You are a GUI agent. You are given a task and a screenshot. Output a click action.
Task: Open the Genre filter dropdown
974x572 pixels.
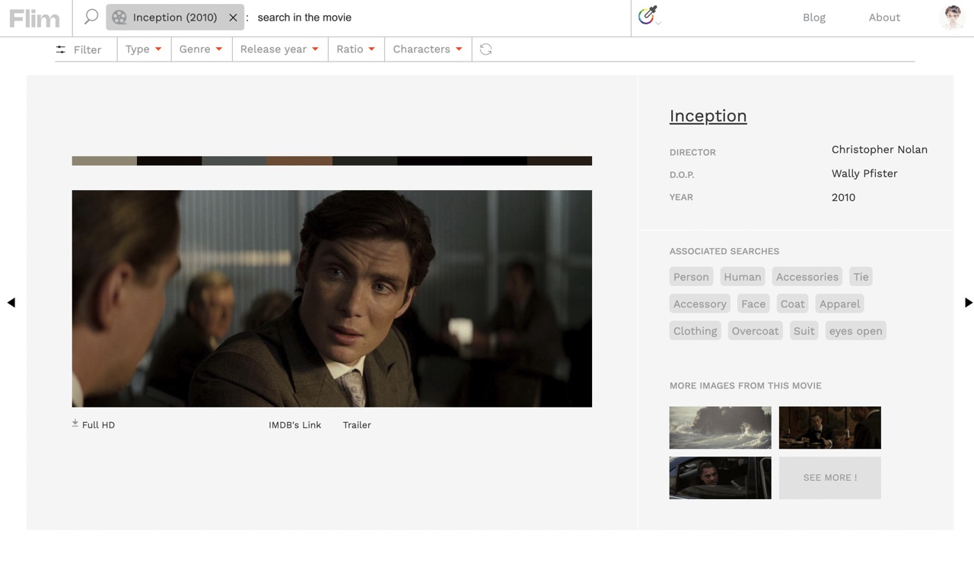click(x=201, y=49)
